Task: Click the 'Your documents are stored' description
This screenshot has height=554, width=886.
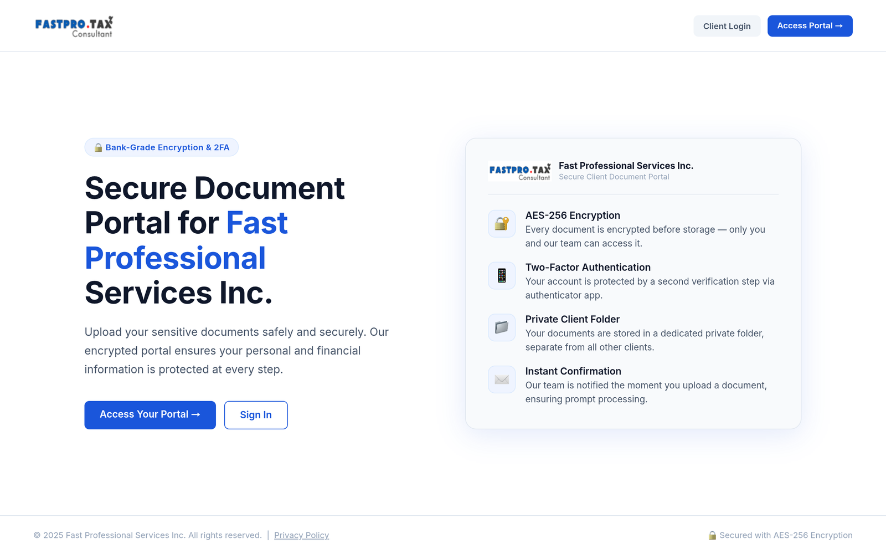Action: (645, 340)
